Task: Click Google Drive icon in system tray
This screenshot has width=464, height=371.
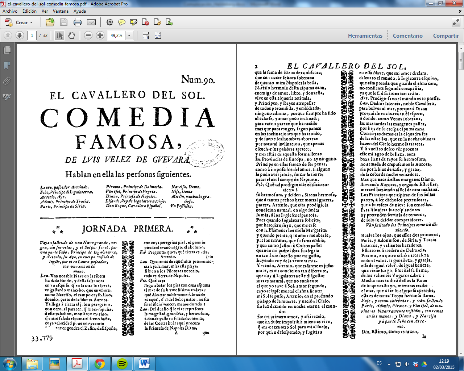Action: pyautogui.click(x=424, y=364)
